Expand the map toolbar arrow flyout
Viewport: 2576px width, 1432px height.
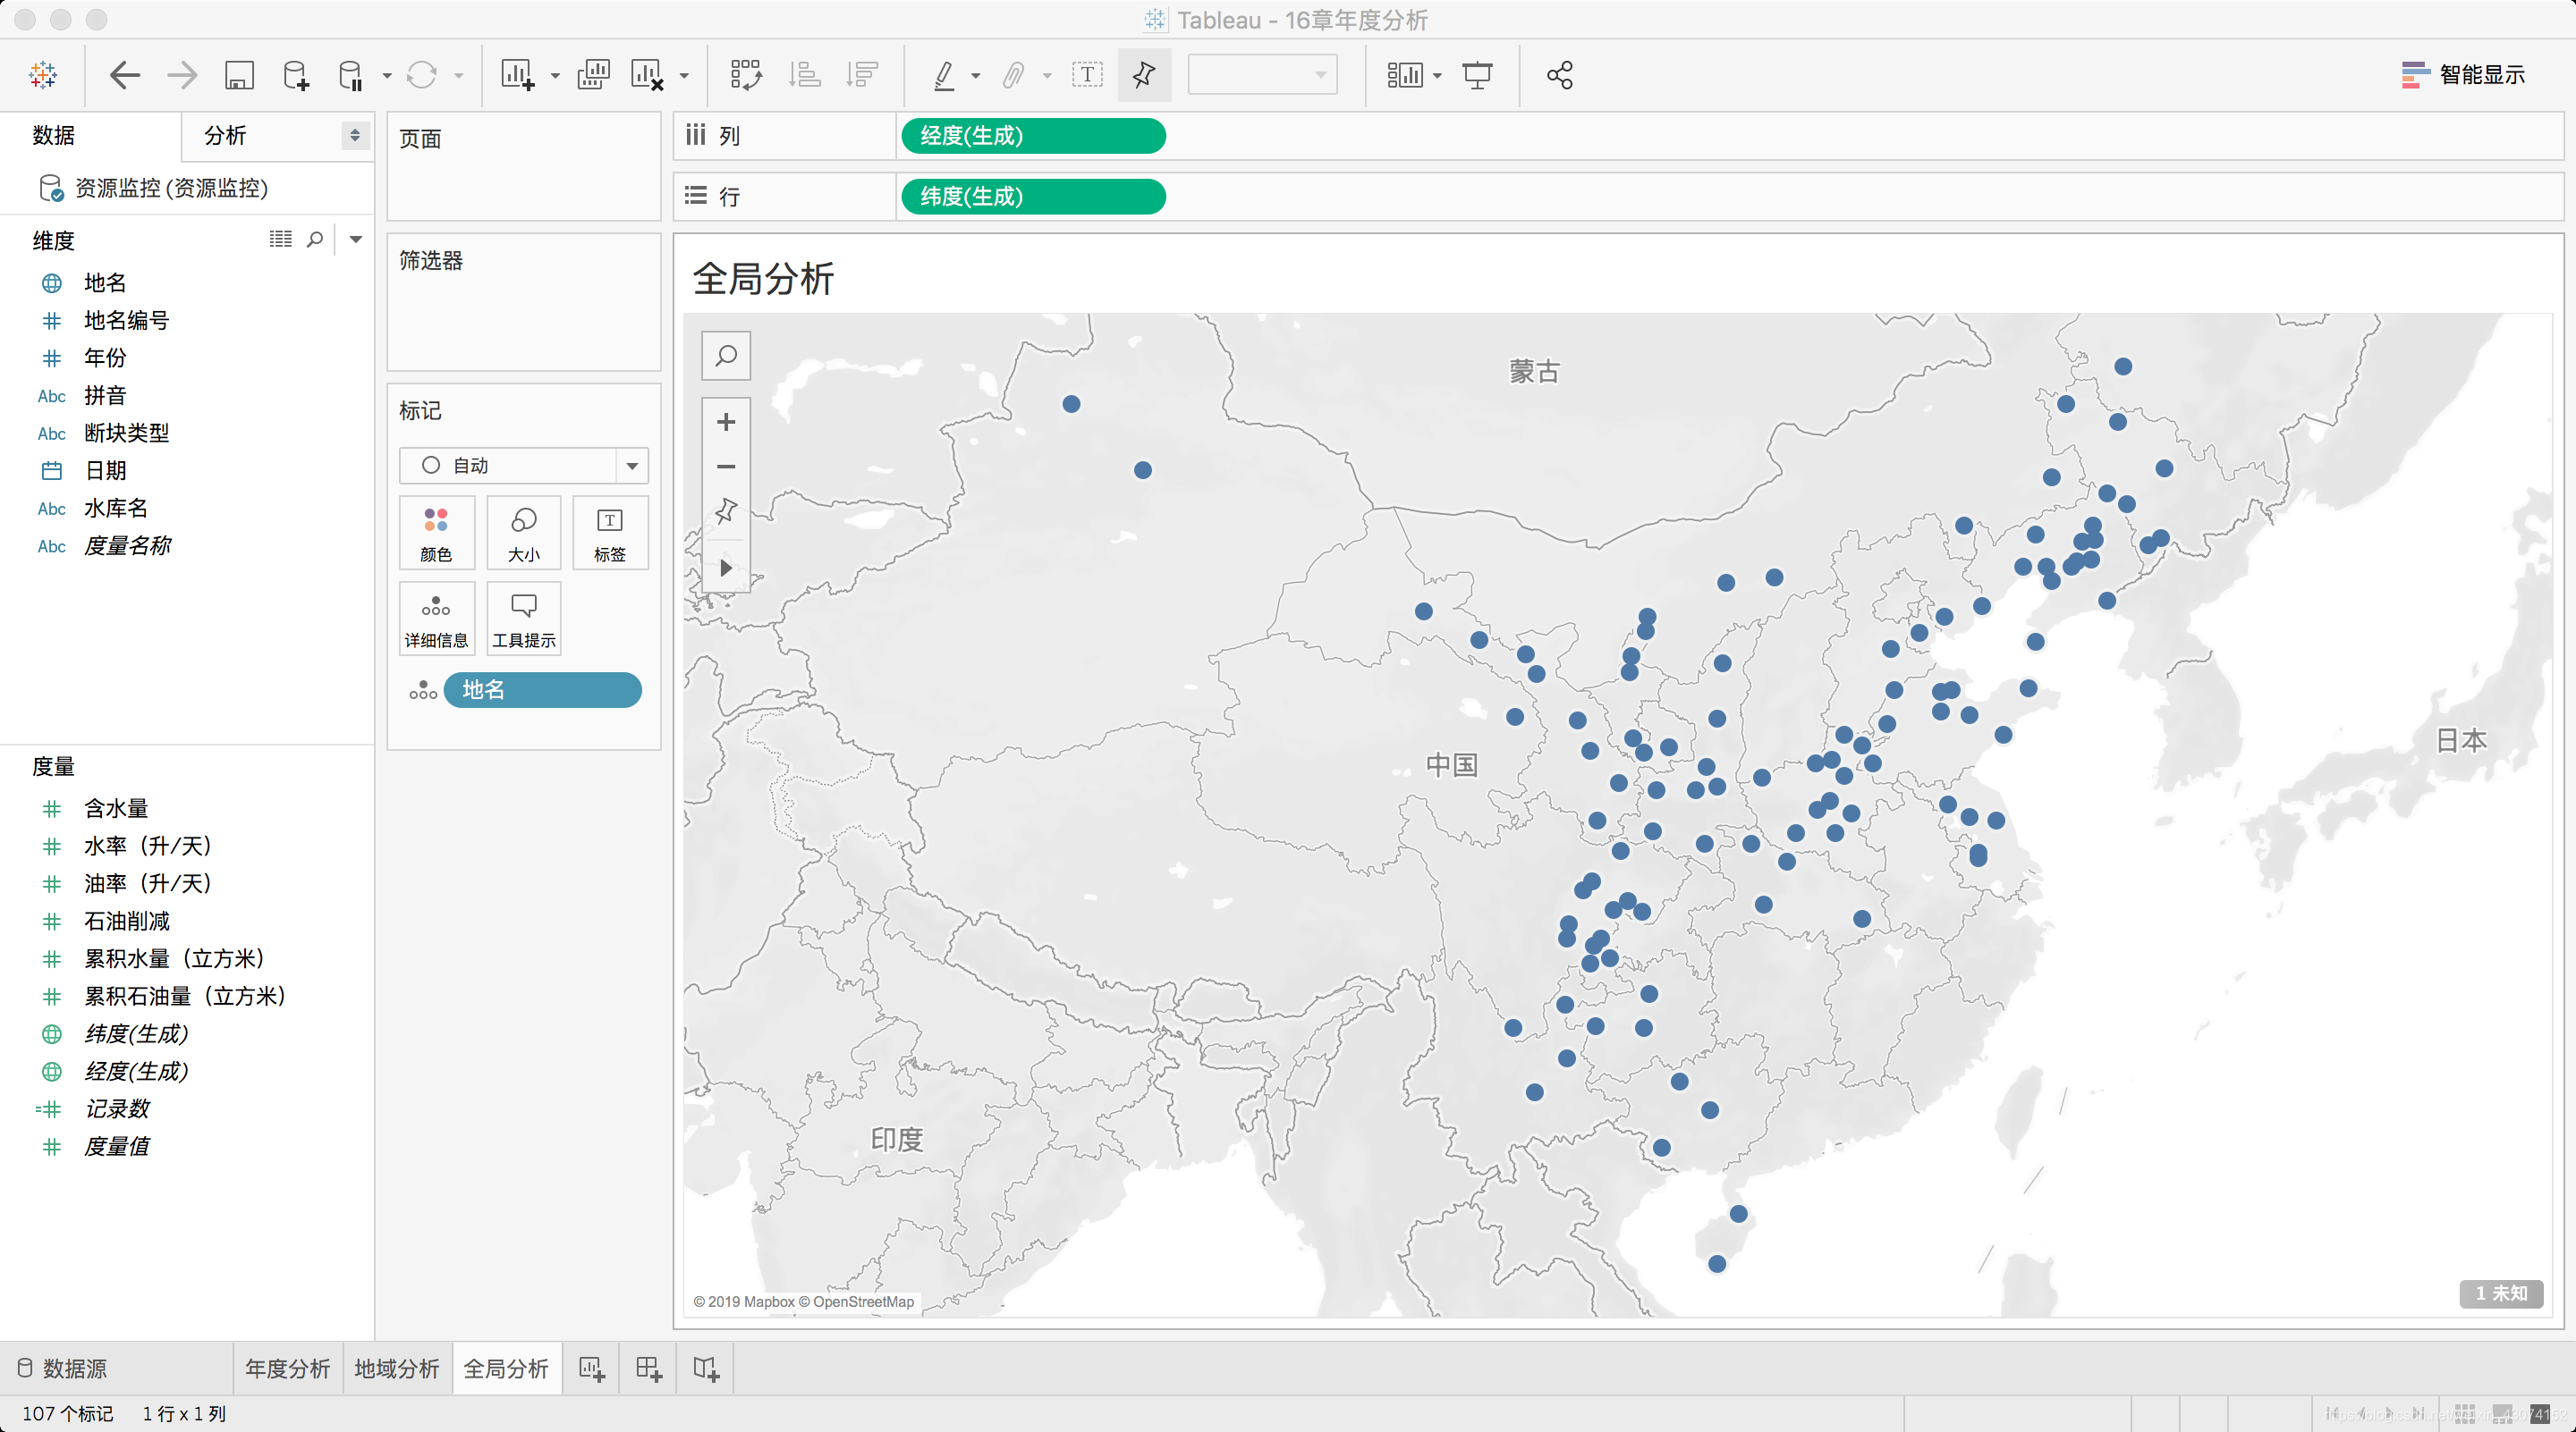click(x=726, y=568)
